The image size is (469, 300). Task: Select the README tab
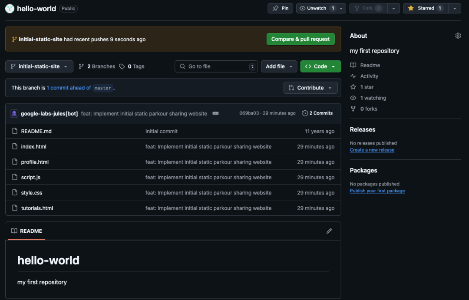coord(27,231)
